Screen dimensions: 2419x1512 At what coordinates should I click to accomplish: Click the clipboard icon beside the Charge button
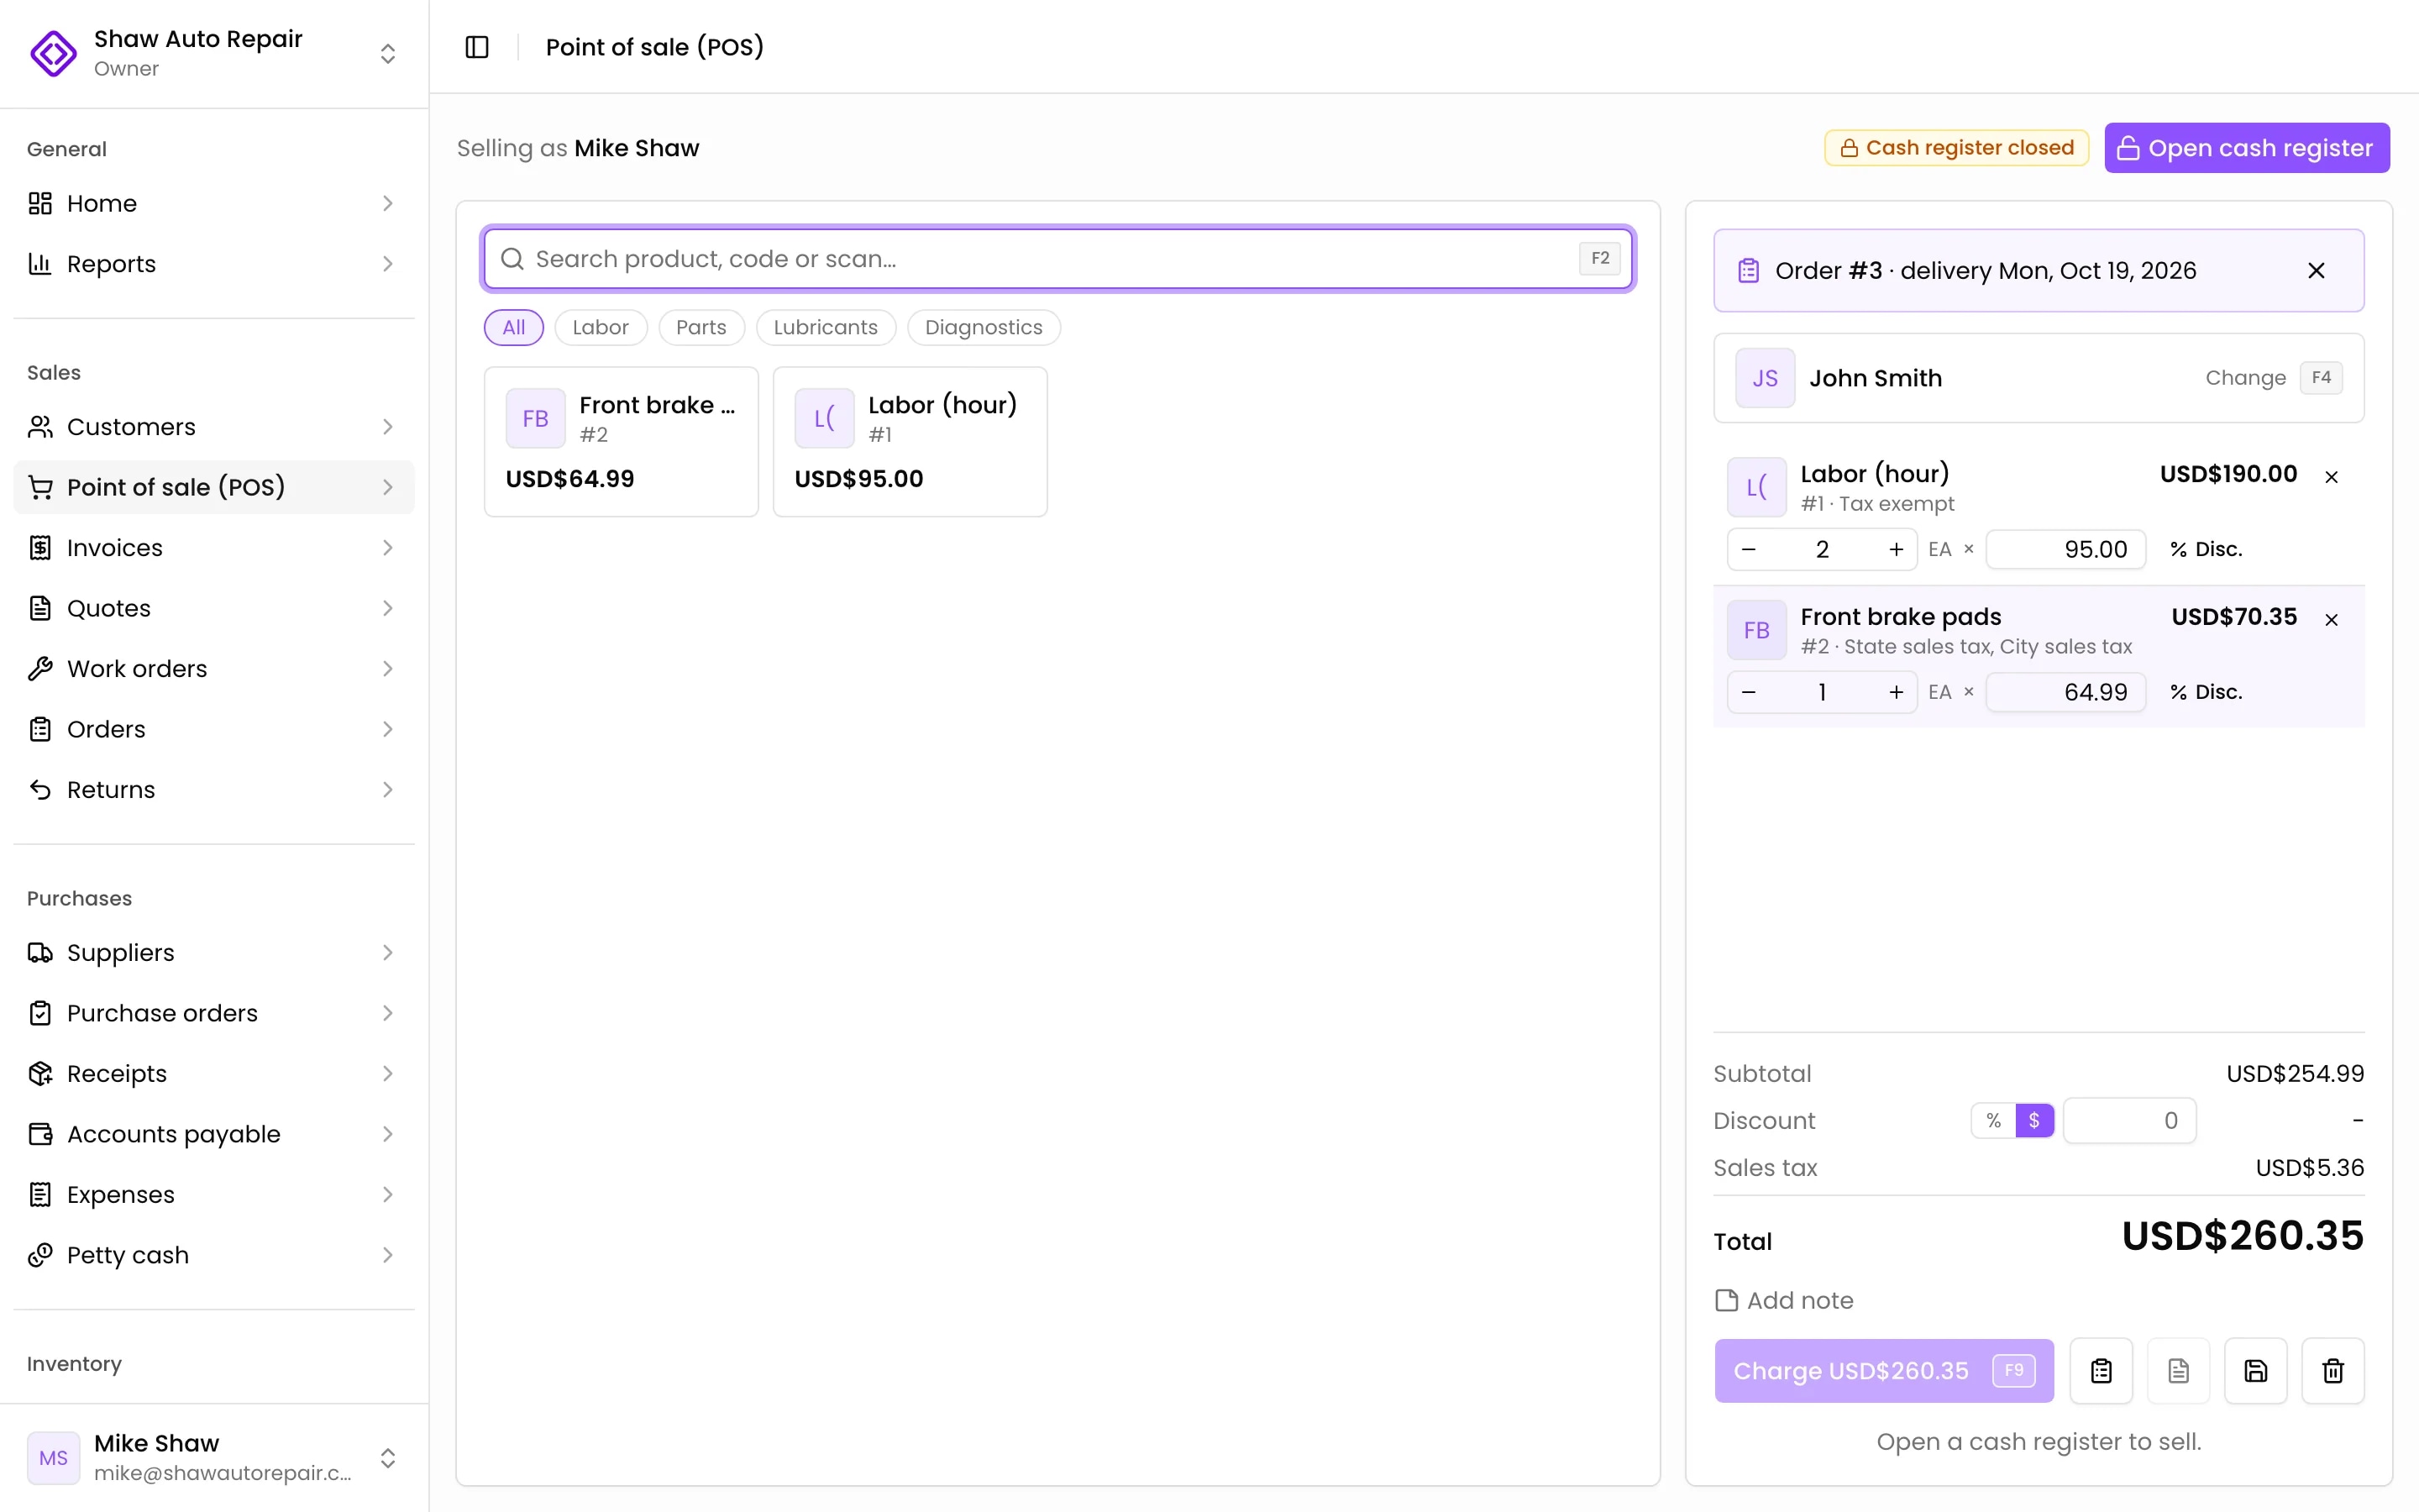coord(2102,1370)
